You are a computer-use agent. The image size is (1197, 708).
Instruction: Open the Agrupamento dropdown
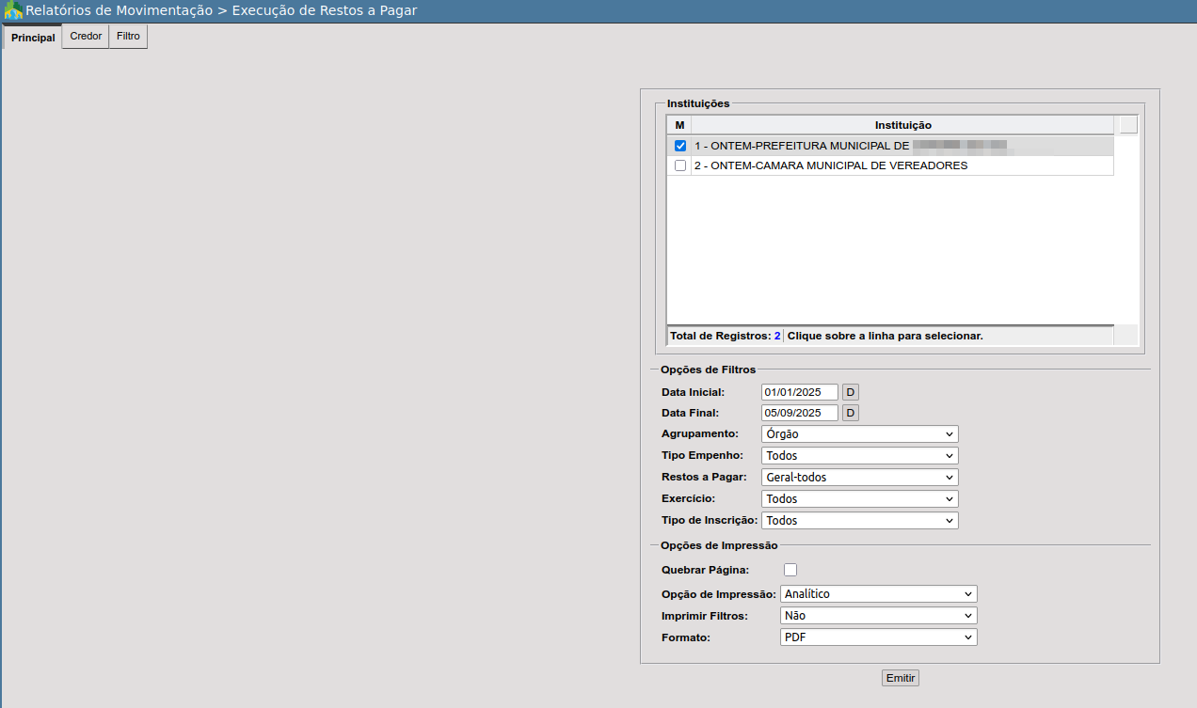tap(859, 434)
